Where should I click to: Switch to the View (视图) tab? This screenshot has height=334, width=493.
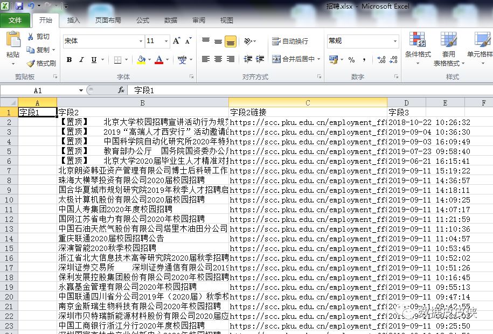click(227, 20)
